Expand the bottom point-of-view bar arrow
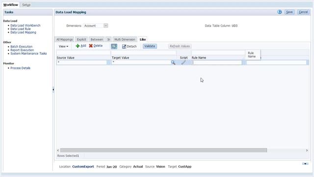314x177 pixels. 305,164
